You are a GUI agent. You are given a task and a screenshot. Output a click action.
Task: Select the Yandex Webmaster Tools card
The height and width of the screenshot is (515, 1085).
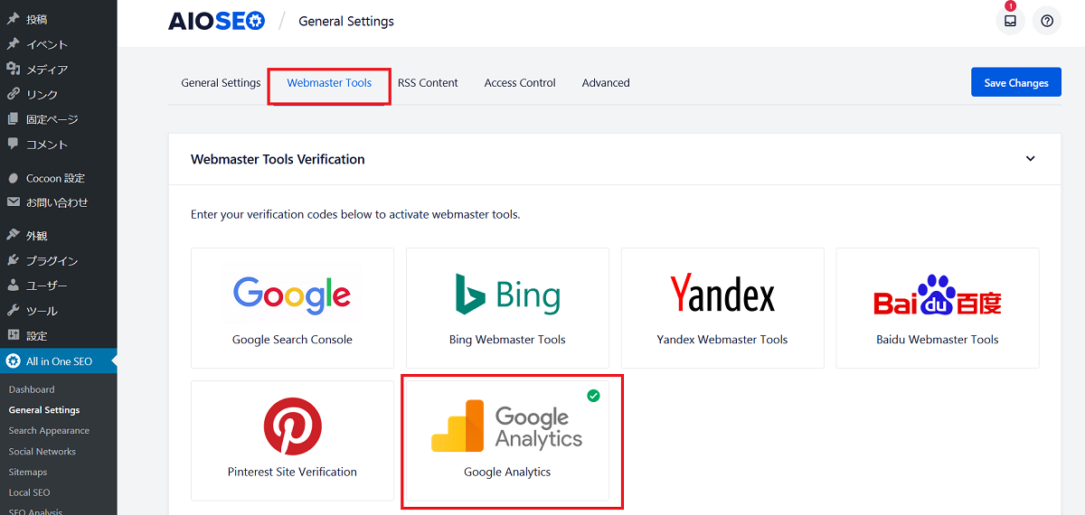click(x=722, y=308)
